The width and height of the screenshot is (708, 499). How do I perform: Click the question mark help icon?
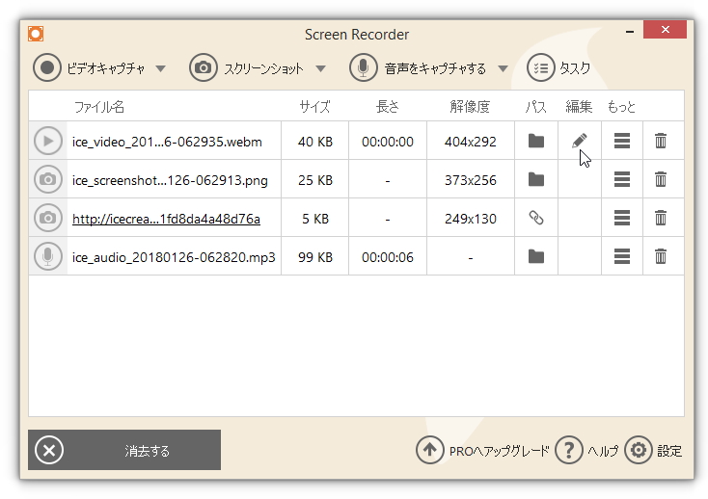[568, 450]
